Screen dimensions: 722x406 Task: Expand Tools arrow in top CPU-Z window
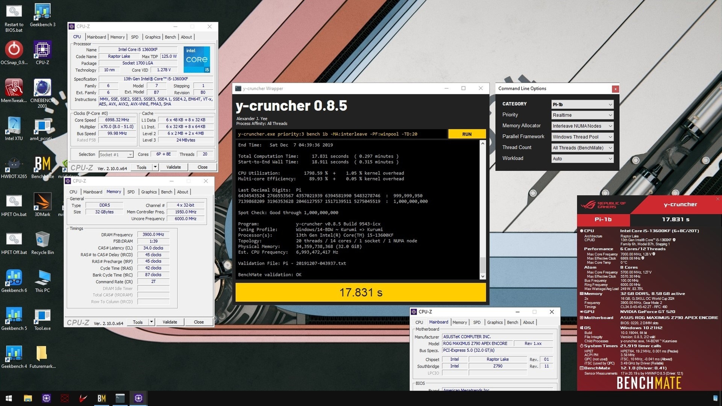(155, 167)
